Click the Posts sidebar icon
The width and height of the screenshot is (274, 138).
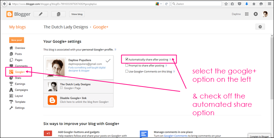[x=11, y=54]
